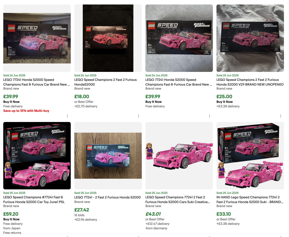
Task: Click the 'Car Toy June1 PSL' listing title
Action: pyautogui.click(x=33, y=200)
